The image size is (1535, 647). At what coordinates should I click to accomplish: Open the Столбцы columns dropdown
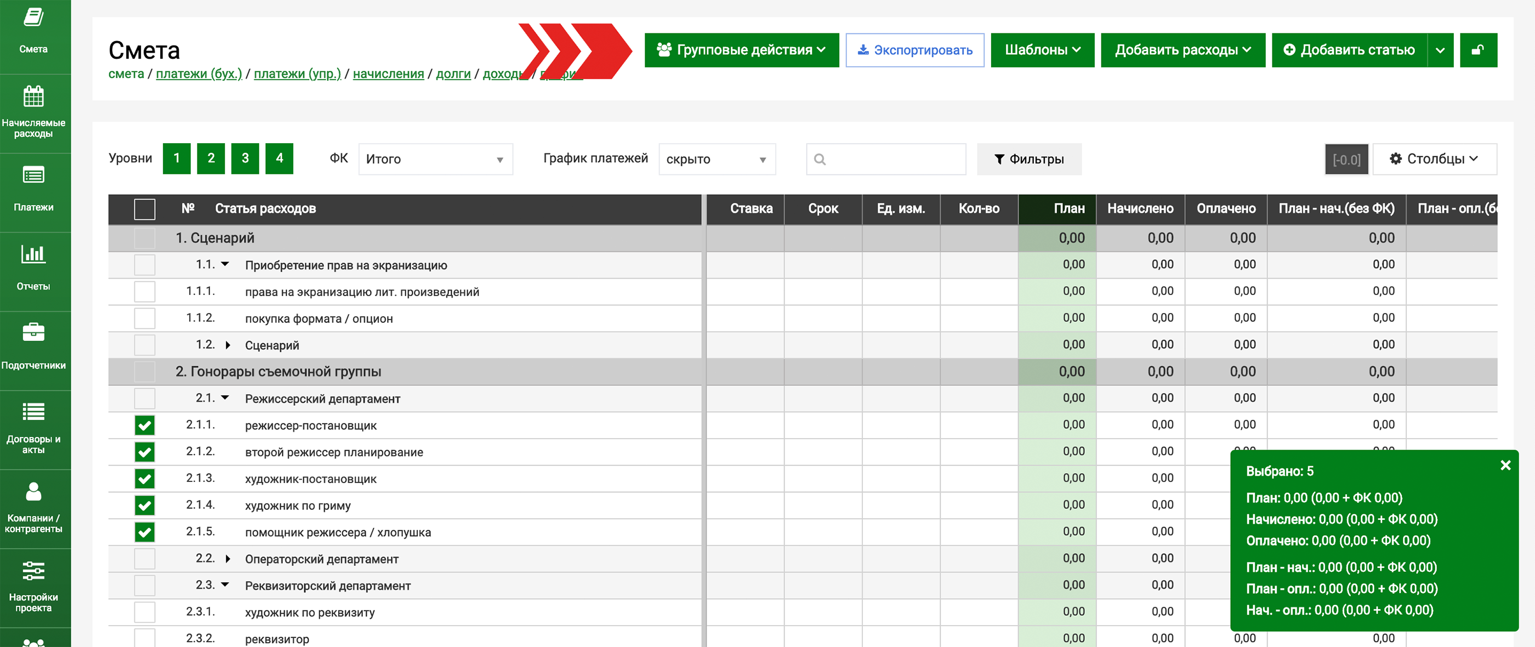pyautogui.click(x=1434, y=159)
